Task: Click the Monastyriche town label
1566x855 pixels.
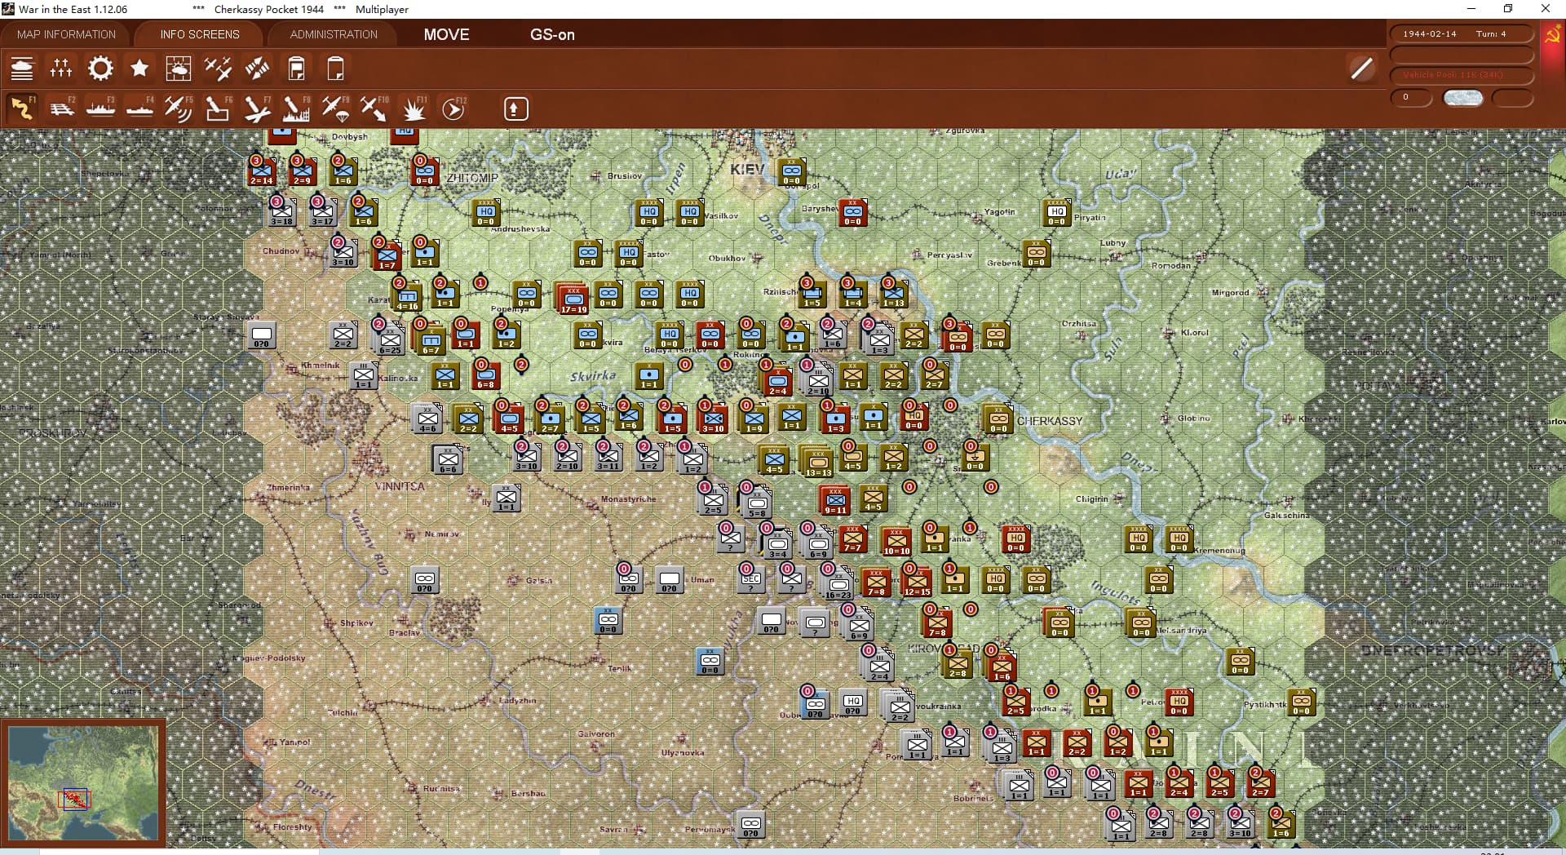Action: (628, 498)
